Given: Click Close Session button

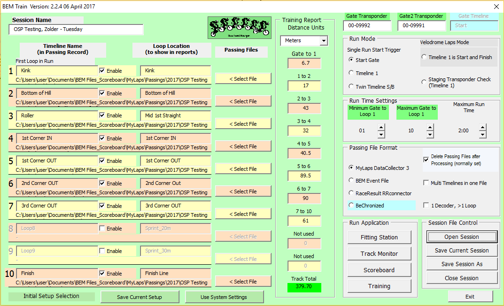Looking at the screenshot, I should tap(462, 278).
